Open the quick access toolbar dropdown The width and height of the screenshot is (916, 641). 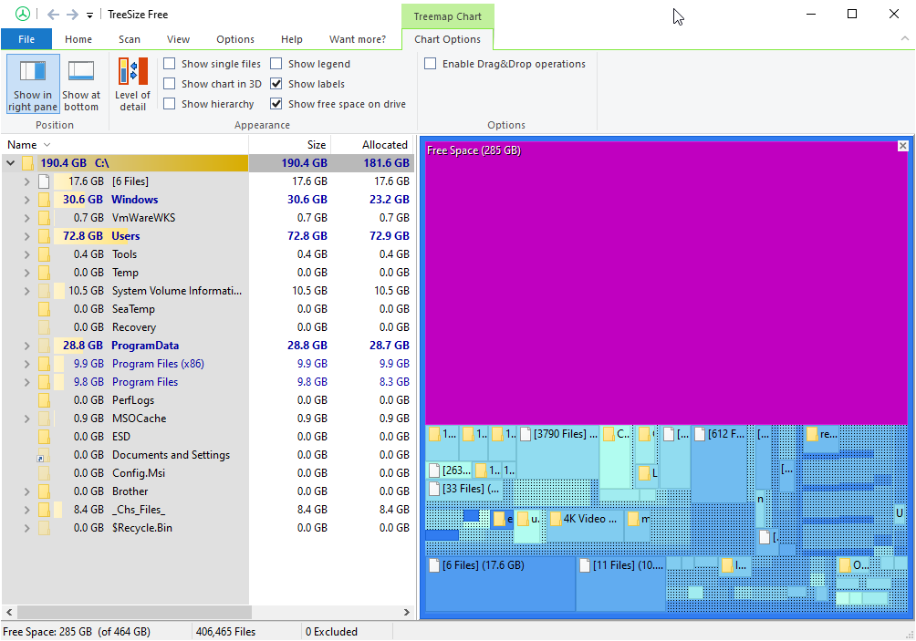click(89, 16)
